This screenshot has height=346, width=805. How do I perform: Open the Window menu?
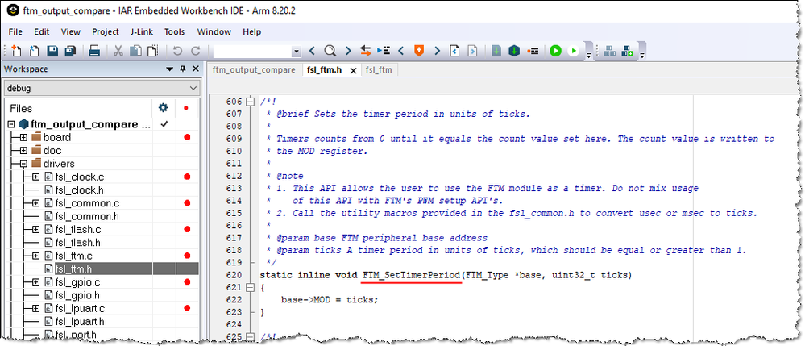[x=214, y=32]
